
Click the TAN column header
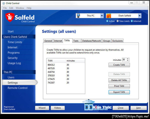(56, 61)
